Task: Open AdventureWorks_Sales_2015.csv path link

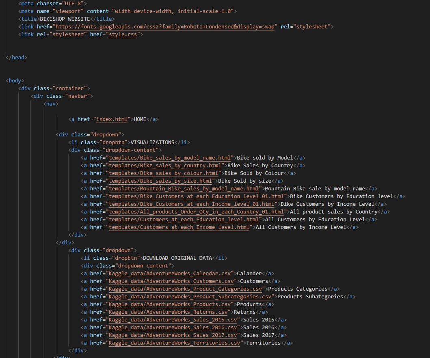Action: (173, 319)
